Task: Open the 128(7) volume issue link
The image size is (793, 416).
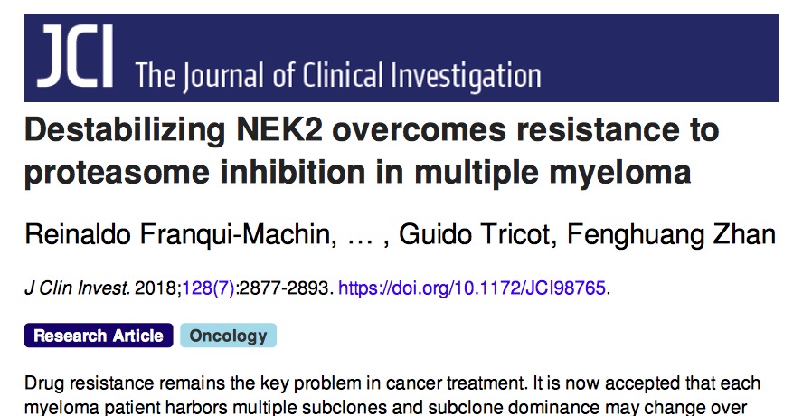Action: (x=208, y=288)
